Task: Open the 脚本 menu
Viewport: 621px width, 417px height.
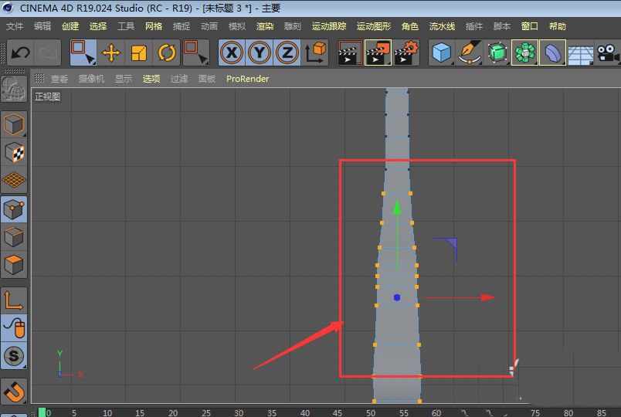Action: coord(502,26)
